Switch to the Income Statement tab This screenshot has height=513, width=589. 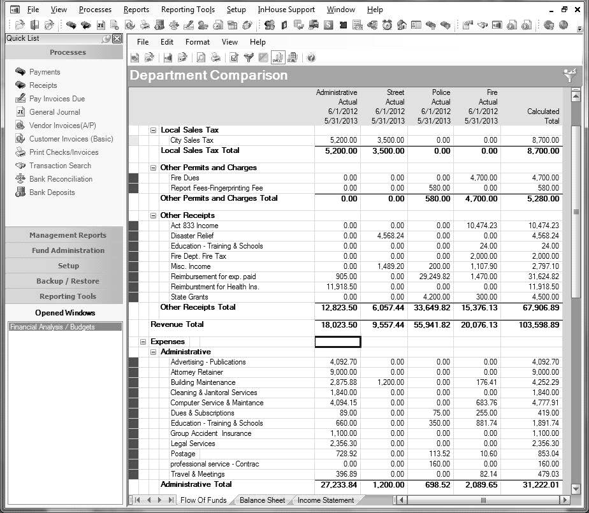325,500
